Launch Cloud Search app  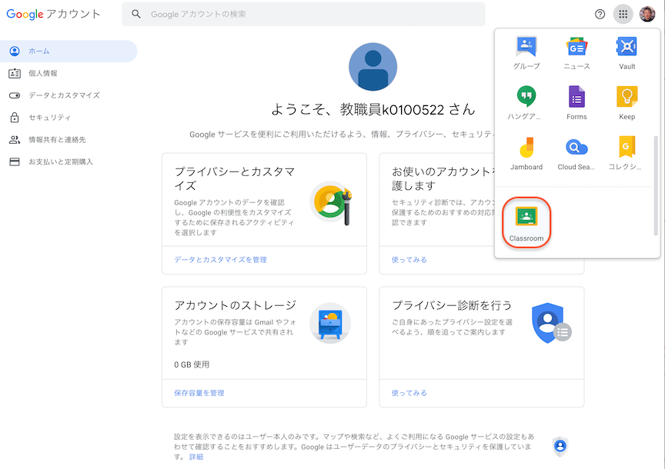click(x=576, y=153)
